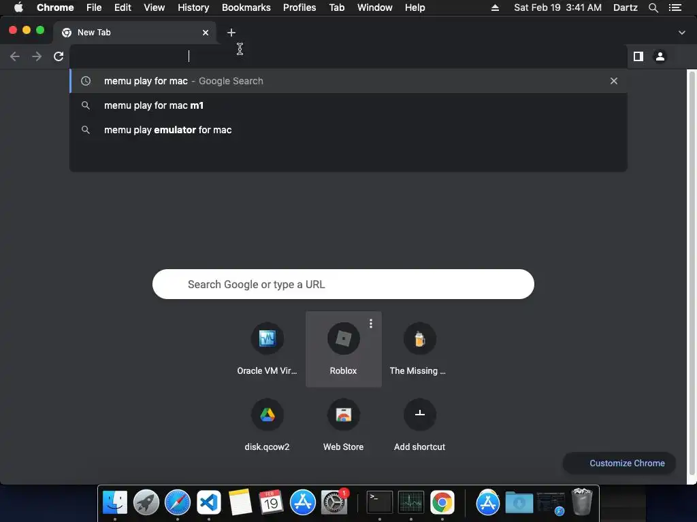Viewport: 697px width, 522px height.
Task: Choose 'memu play emulator for mac' suggestion
Action: click(x=348, y=130)
